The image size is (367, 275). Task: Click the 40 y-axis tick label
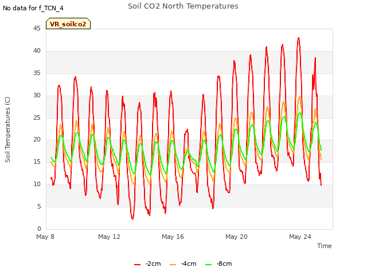click(x=37, y=51)
